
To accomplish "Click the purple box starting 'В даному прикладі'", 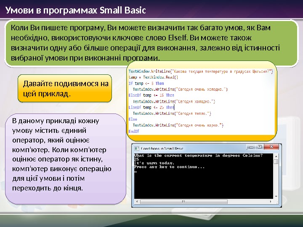I will (x=66, y=159).
